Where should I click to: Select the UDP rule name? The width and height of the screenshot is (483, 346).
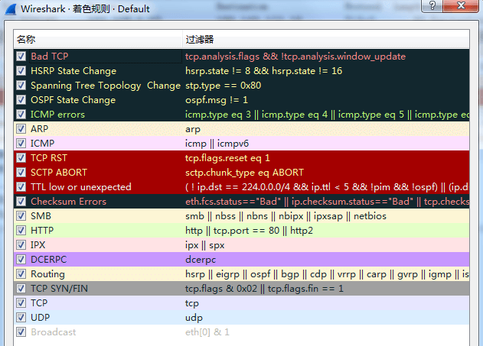click(40, 318)
